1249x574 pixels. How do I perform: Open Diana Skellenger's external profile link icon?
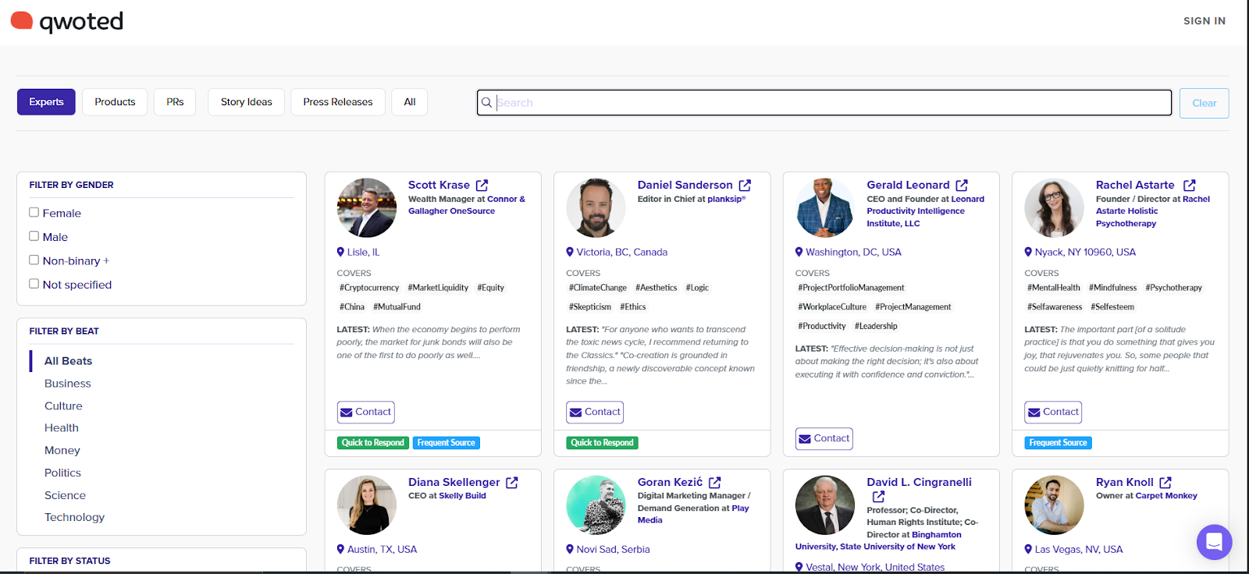(x=512, y=483)
